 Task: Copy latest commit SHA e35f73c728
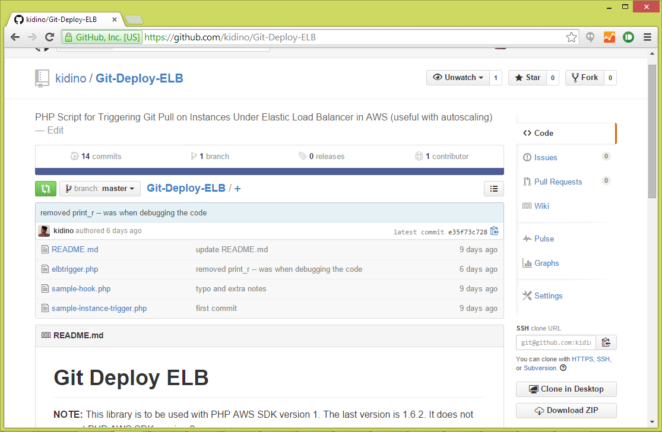495,231
